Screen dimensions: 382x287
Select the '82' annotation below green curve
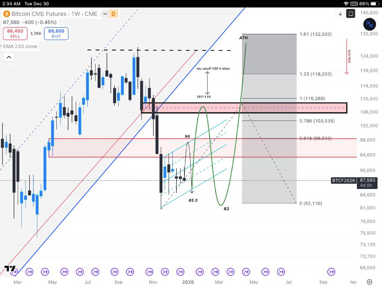point(226,209)
